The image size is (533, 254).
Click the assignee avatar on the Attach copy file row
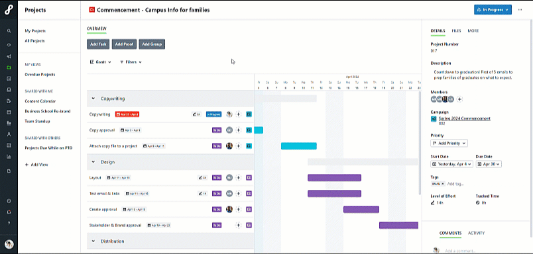[229, 146]
